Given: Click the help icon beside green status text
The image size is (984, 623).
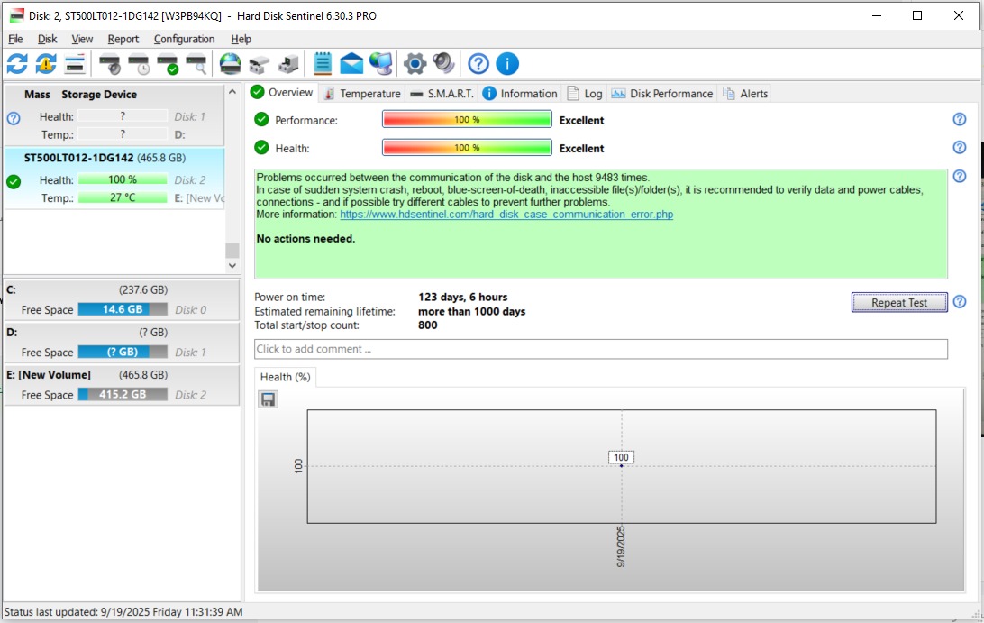Looking at the screenshot, I should 960,177.
